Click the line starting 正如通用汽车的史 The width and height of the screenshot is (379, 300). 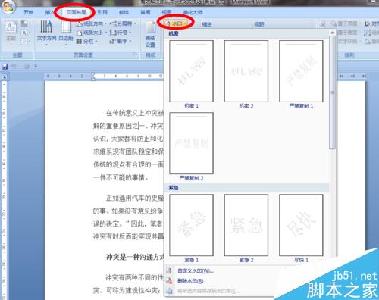pos(135,198)
